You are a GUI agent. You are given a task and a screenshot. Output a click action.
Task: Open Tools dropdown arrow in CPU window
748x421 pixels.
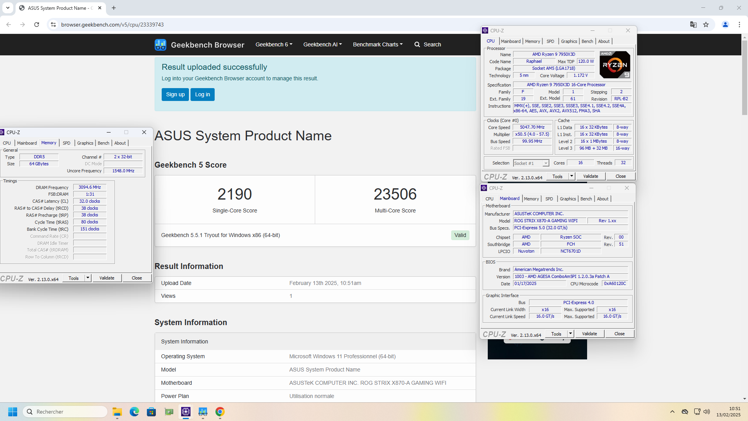[572, 176]
